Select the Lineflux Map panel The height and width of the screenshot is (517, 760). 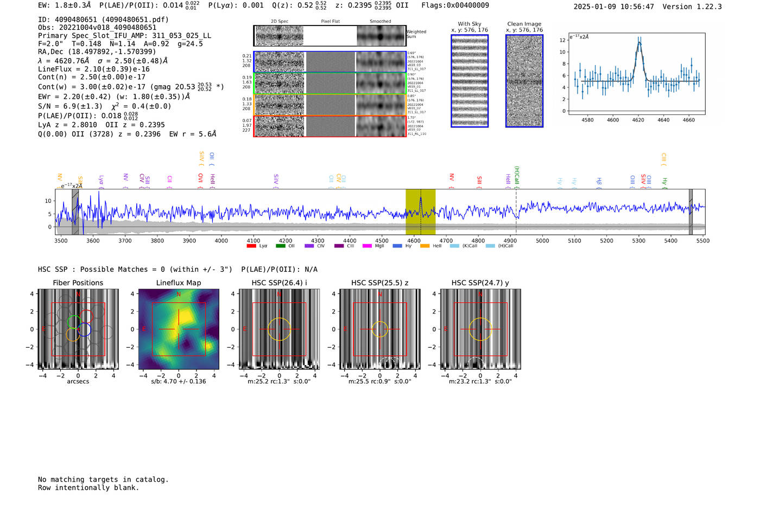179,329
